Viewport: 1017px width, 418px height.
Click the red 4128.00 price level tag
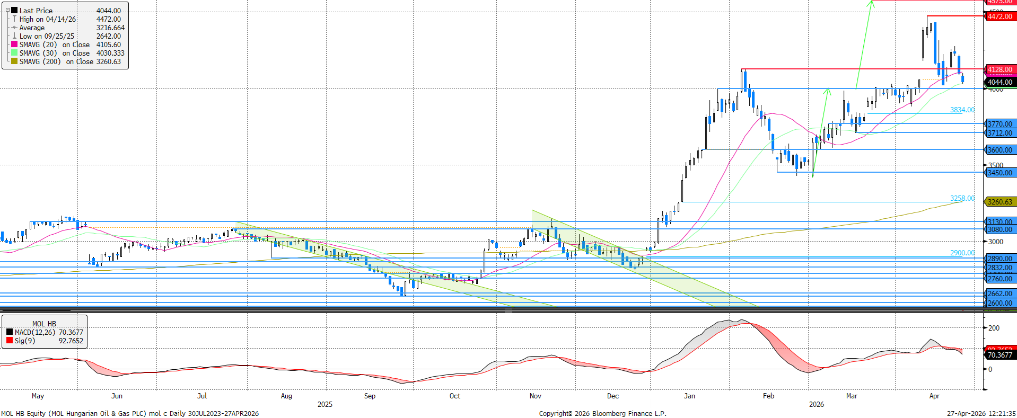1000,69
